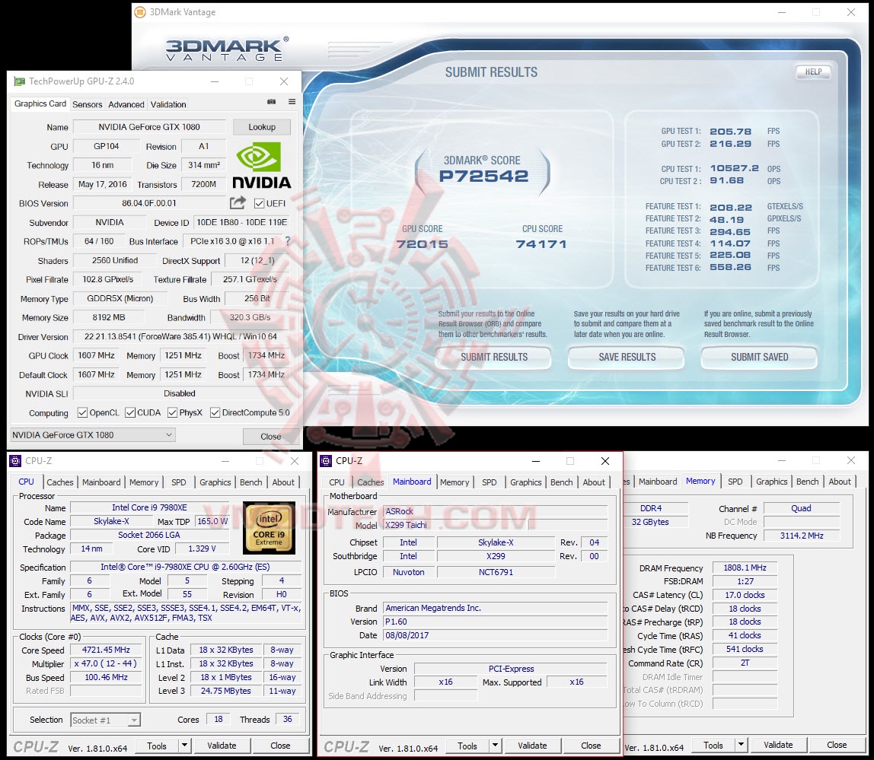Expand Tools arrow in middle CPU-Z window
The height and width of the screenshot is (760, 874).
(x=495, y=746)
